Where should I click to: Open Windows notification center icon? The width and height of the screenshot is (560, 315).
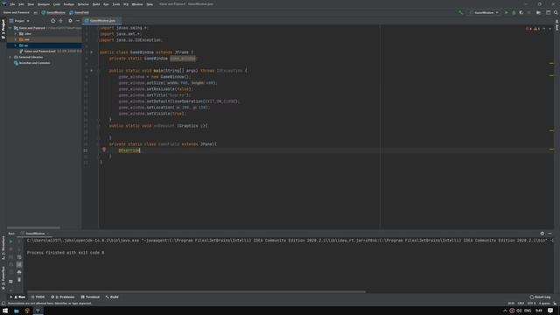pos(550,311)
